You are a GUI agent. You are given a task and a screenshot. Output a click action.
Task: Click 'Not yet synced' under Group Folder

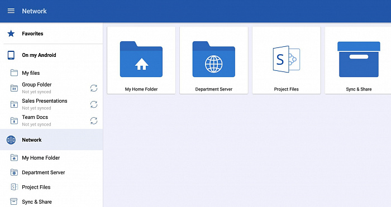click(x=36, y=92)
